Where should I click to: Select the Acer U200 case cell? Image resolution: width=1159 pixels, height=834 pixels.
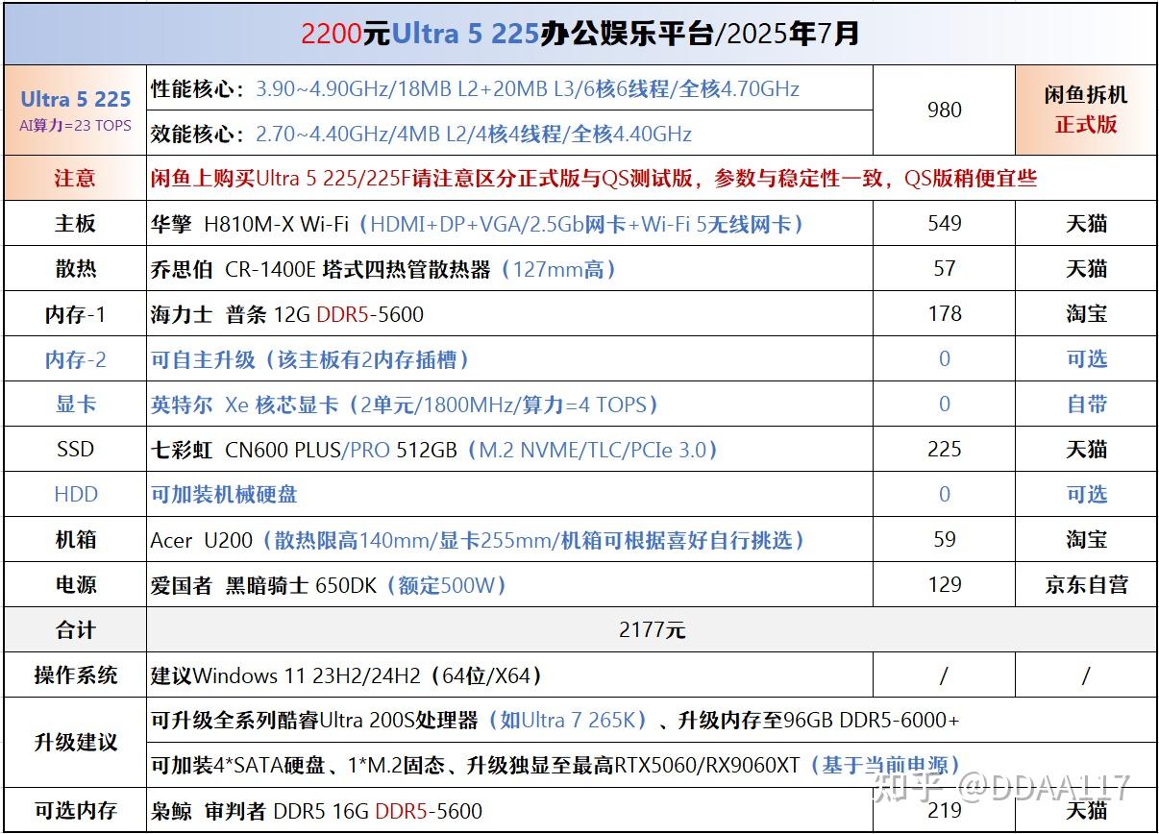click(x=509, y=540)
